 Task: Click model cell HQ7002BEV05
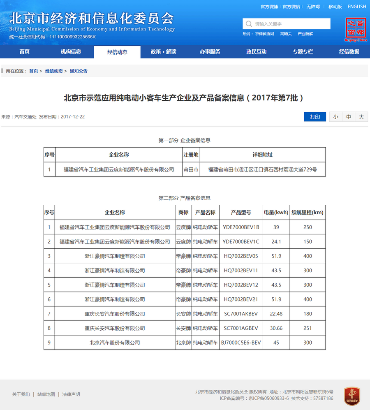[241, 256]
